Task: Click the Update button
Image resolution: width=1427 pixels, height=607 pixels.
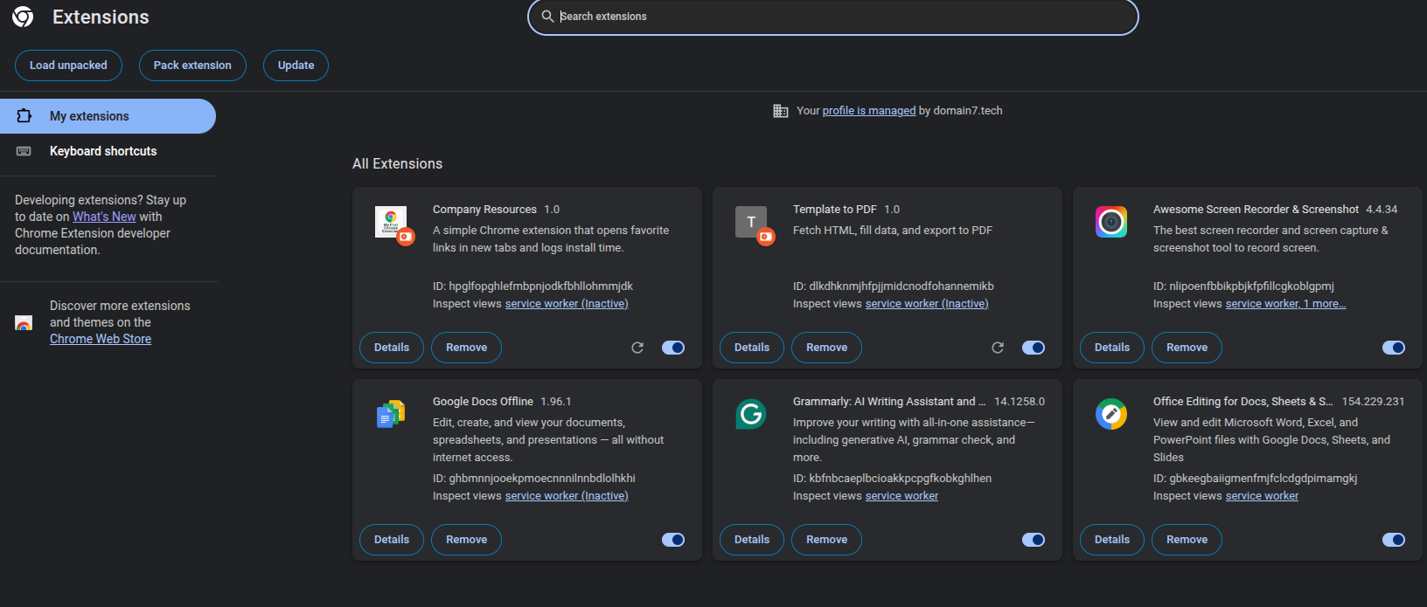Action: 296,66
